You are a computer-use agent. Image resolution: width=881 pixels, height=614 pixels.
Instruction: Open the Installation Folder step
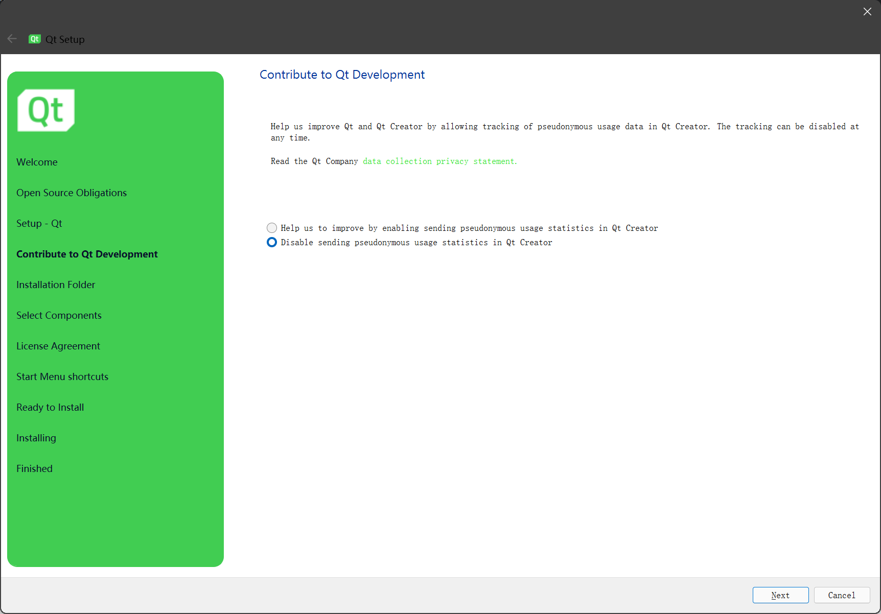(x=56, y=285)
